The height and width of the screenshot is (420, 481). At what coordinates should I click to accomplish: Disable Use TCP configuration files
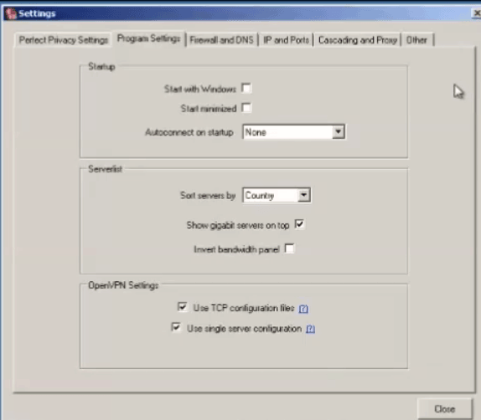(182, 307)
